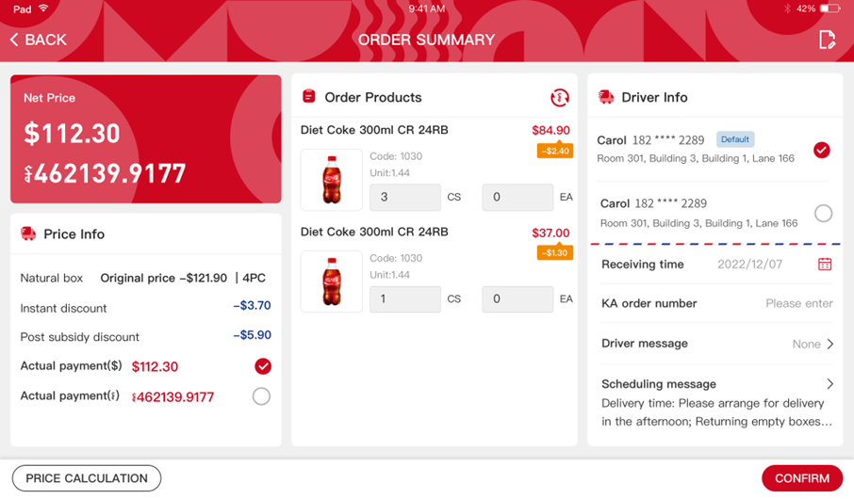This screenshot has width=854, height=499.
Task: Click the PRICE CALCULATION button
Action: 87,478
